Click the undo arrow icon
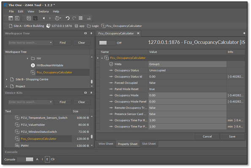The image size is (251, 168). click(x=68, y=18)
